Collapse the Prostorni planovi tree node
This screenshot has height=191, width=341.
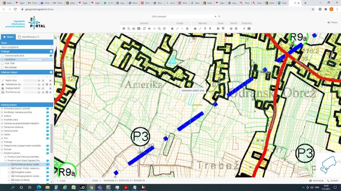tap(2, 153)
